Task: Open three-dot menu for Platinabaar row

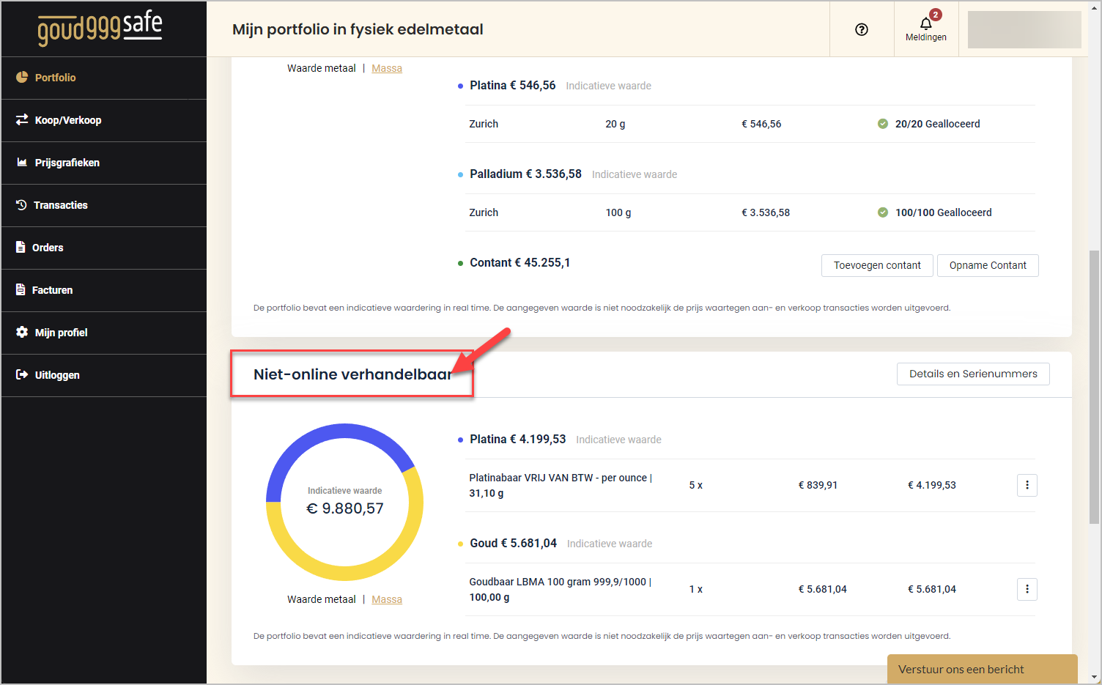Action: pyautogui.click(x=1027, y=485)
